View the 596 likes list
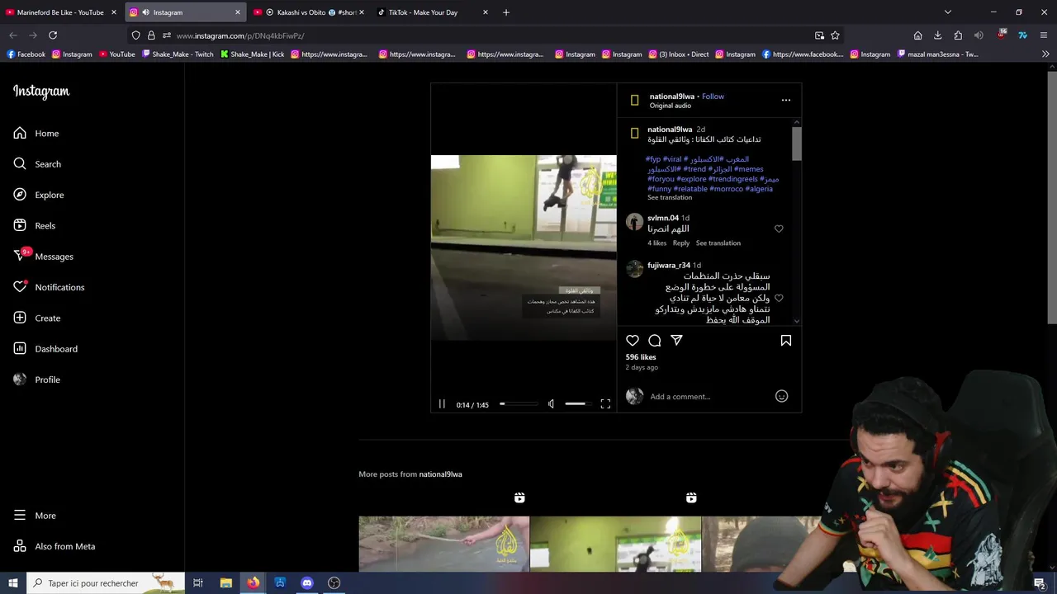1057x594 pixels. pos(641,357)
